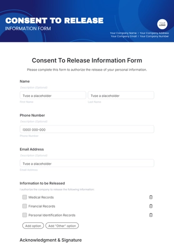Click the Last Name sublabel

point(94,102)
